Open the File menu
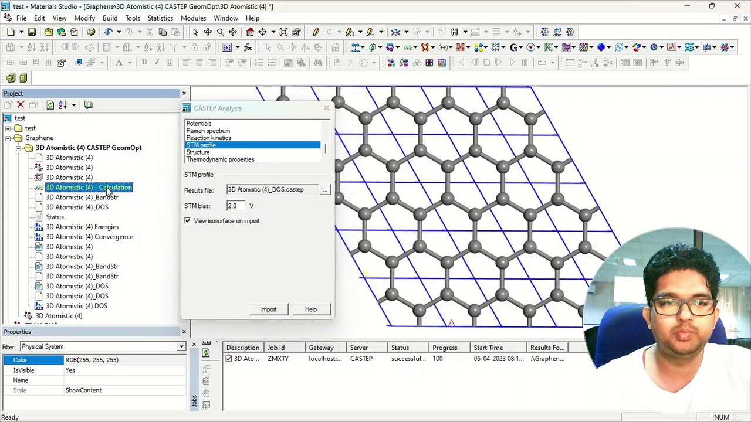The image size is (751, 422). (x=21, y=18)
